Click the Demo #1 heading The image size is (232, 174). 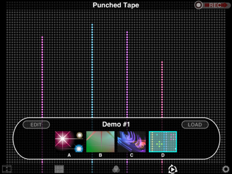point(116,124)
